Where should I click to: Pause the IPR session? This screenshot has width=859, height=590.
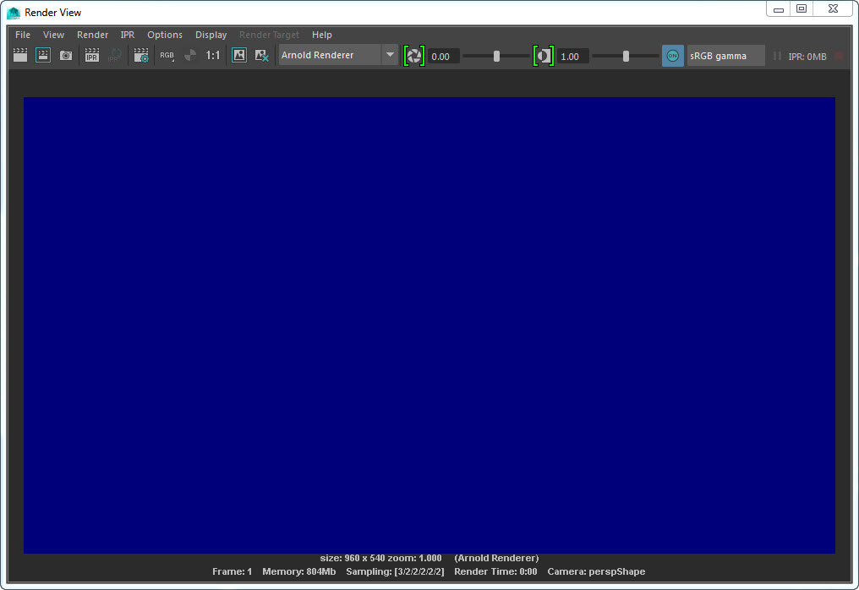(x=777, y=55)
